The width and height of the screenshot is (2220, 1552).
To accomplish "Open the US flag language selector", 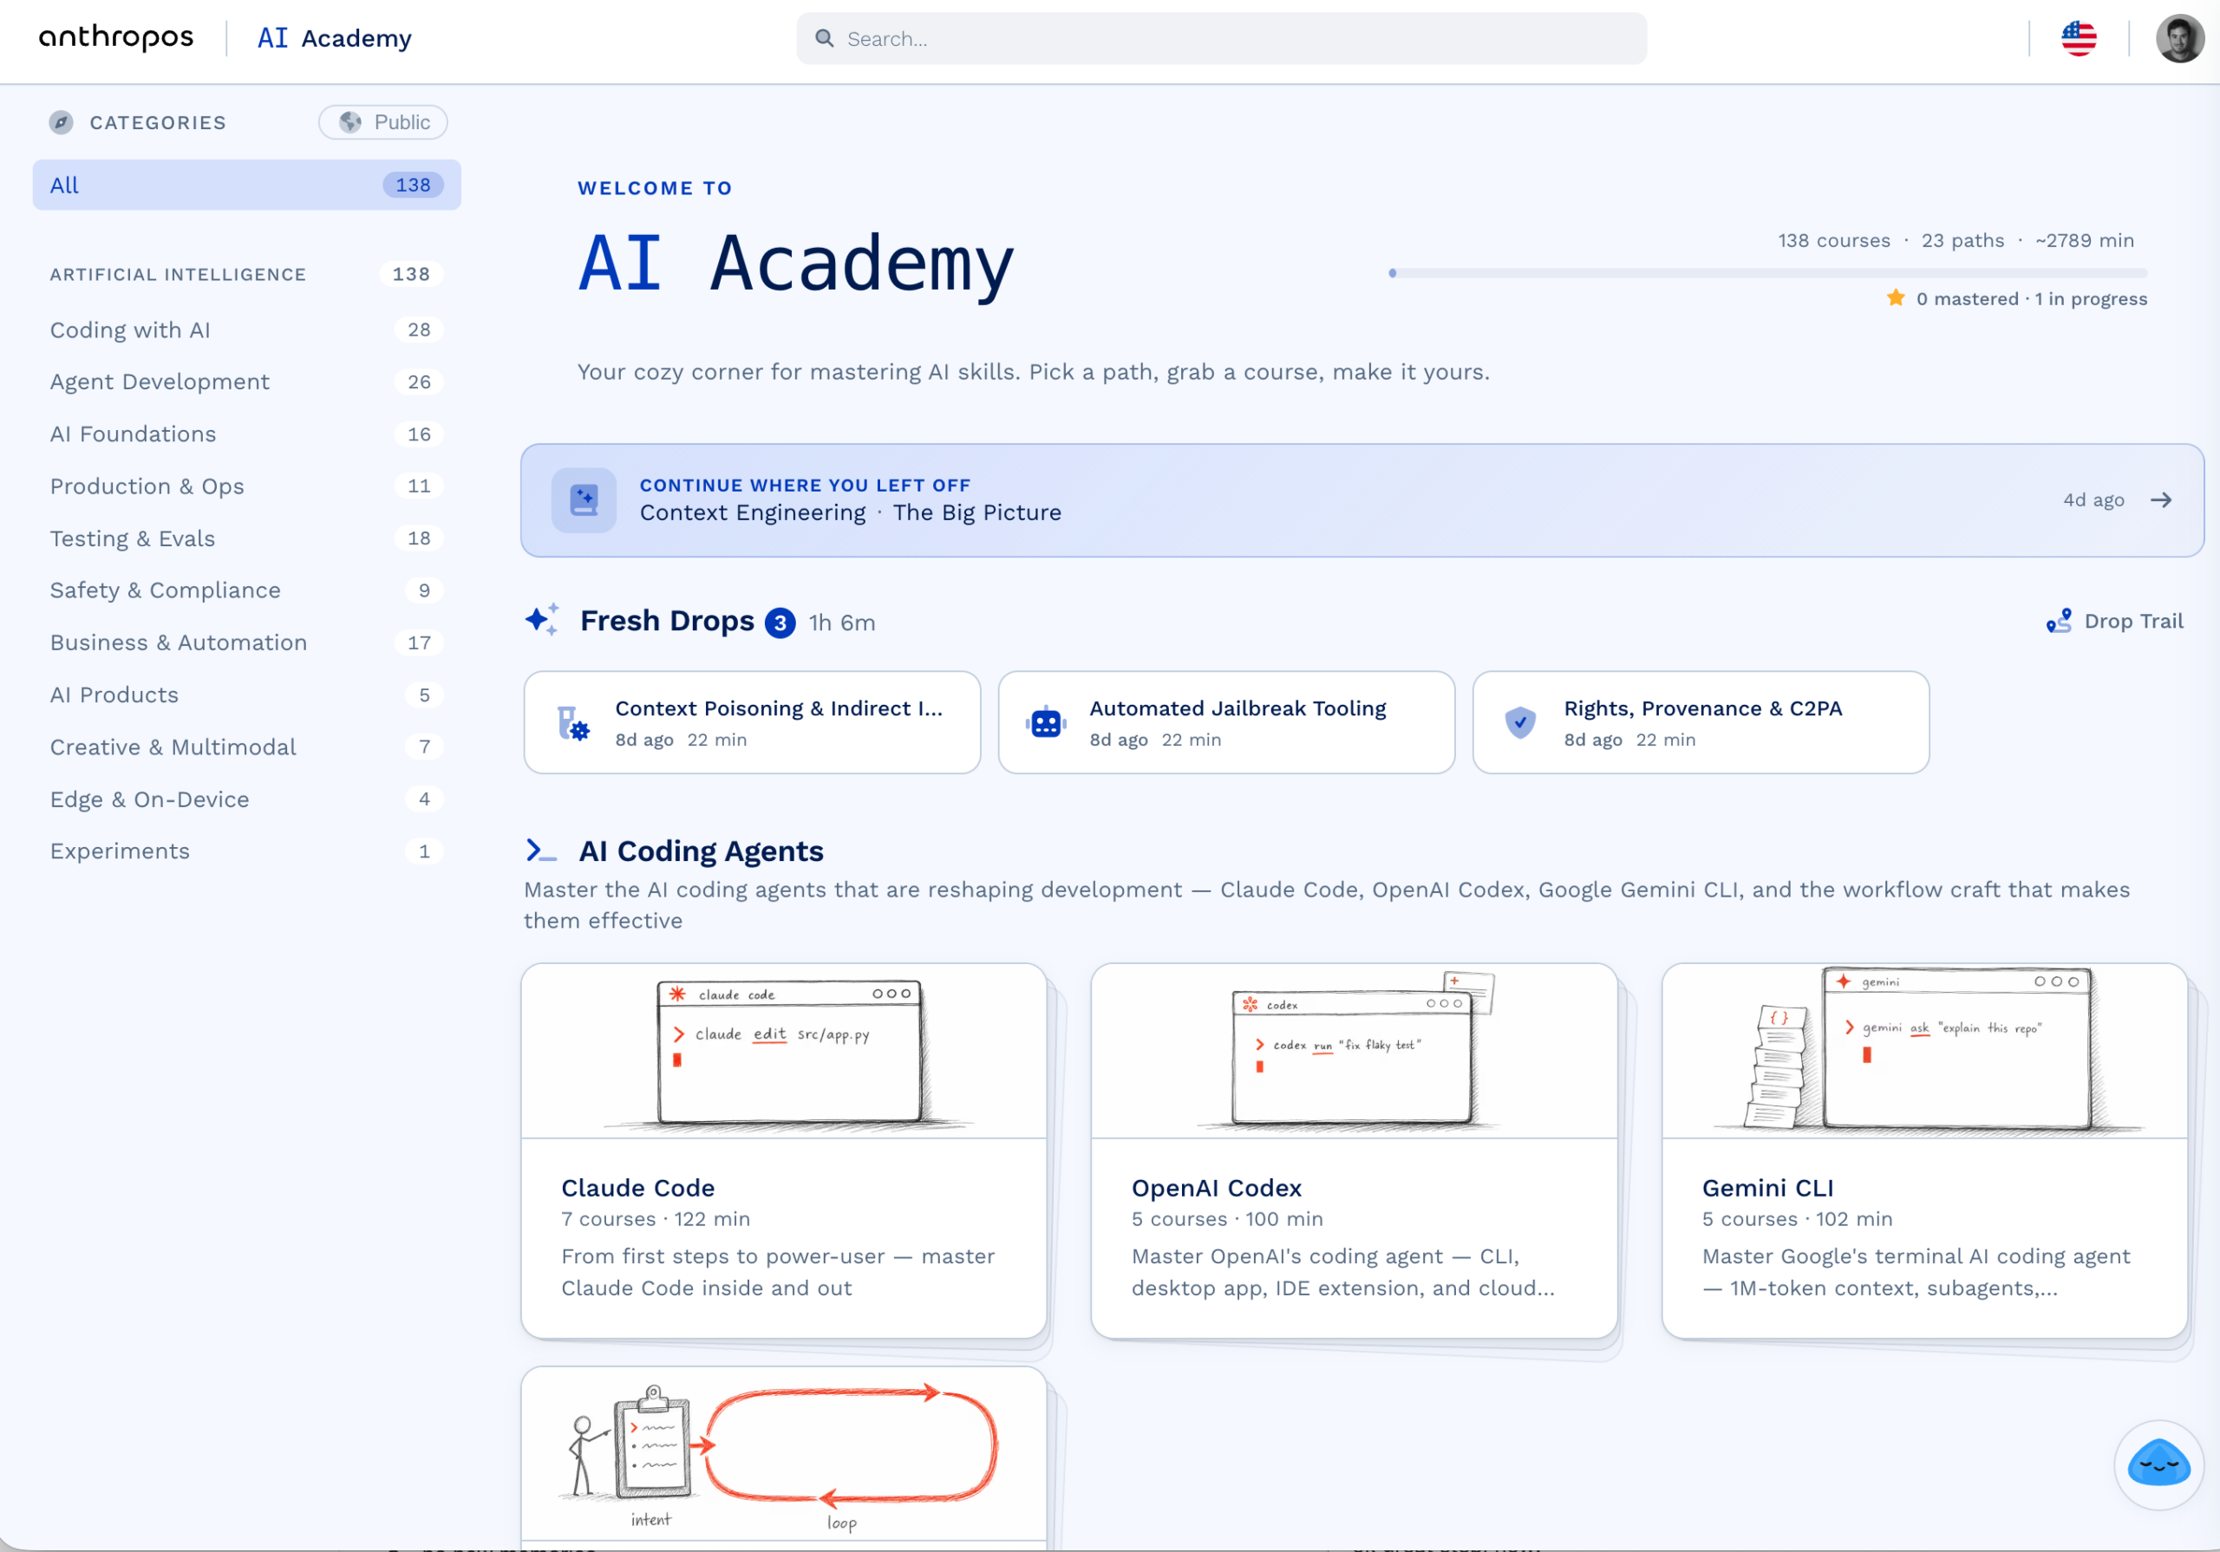I will pyautogui.click(x=2079, y=39).
